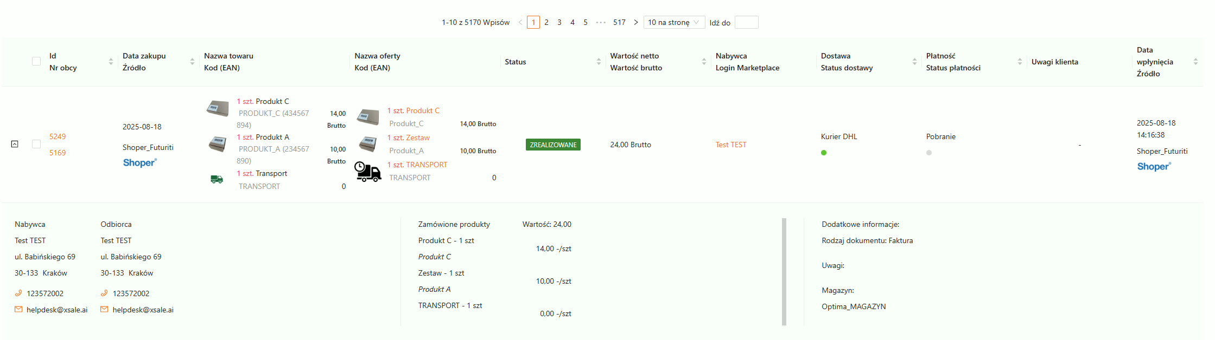Image resolution: width=1215 pixels, height=340 pixels.
Task: Collapse the order 5249 details row
Action: coord(15,144)
